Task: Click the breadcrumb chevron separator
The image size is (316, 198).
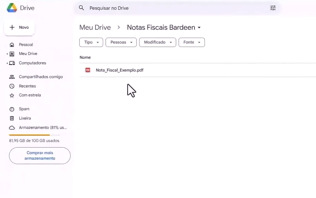Action: click(119, 27)
